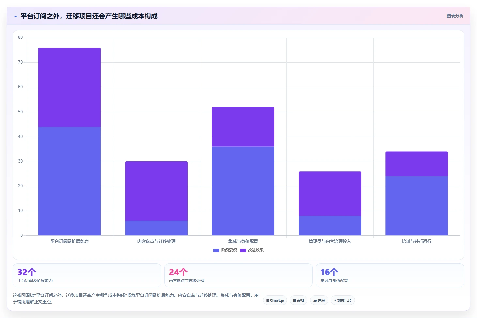
Task: Click the blue segment of 培训与并行运行 bar
Action: pyautogui.click(x=417, y=206)
